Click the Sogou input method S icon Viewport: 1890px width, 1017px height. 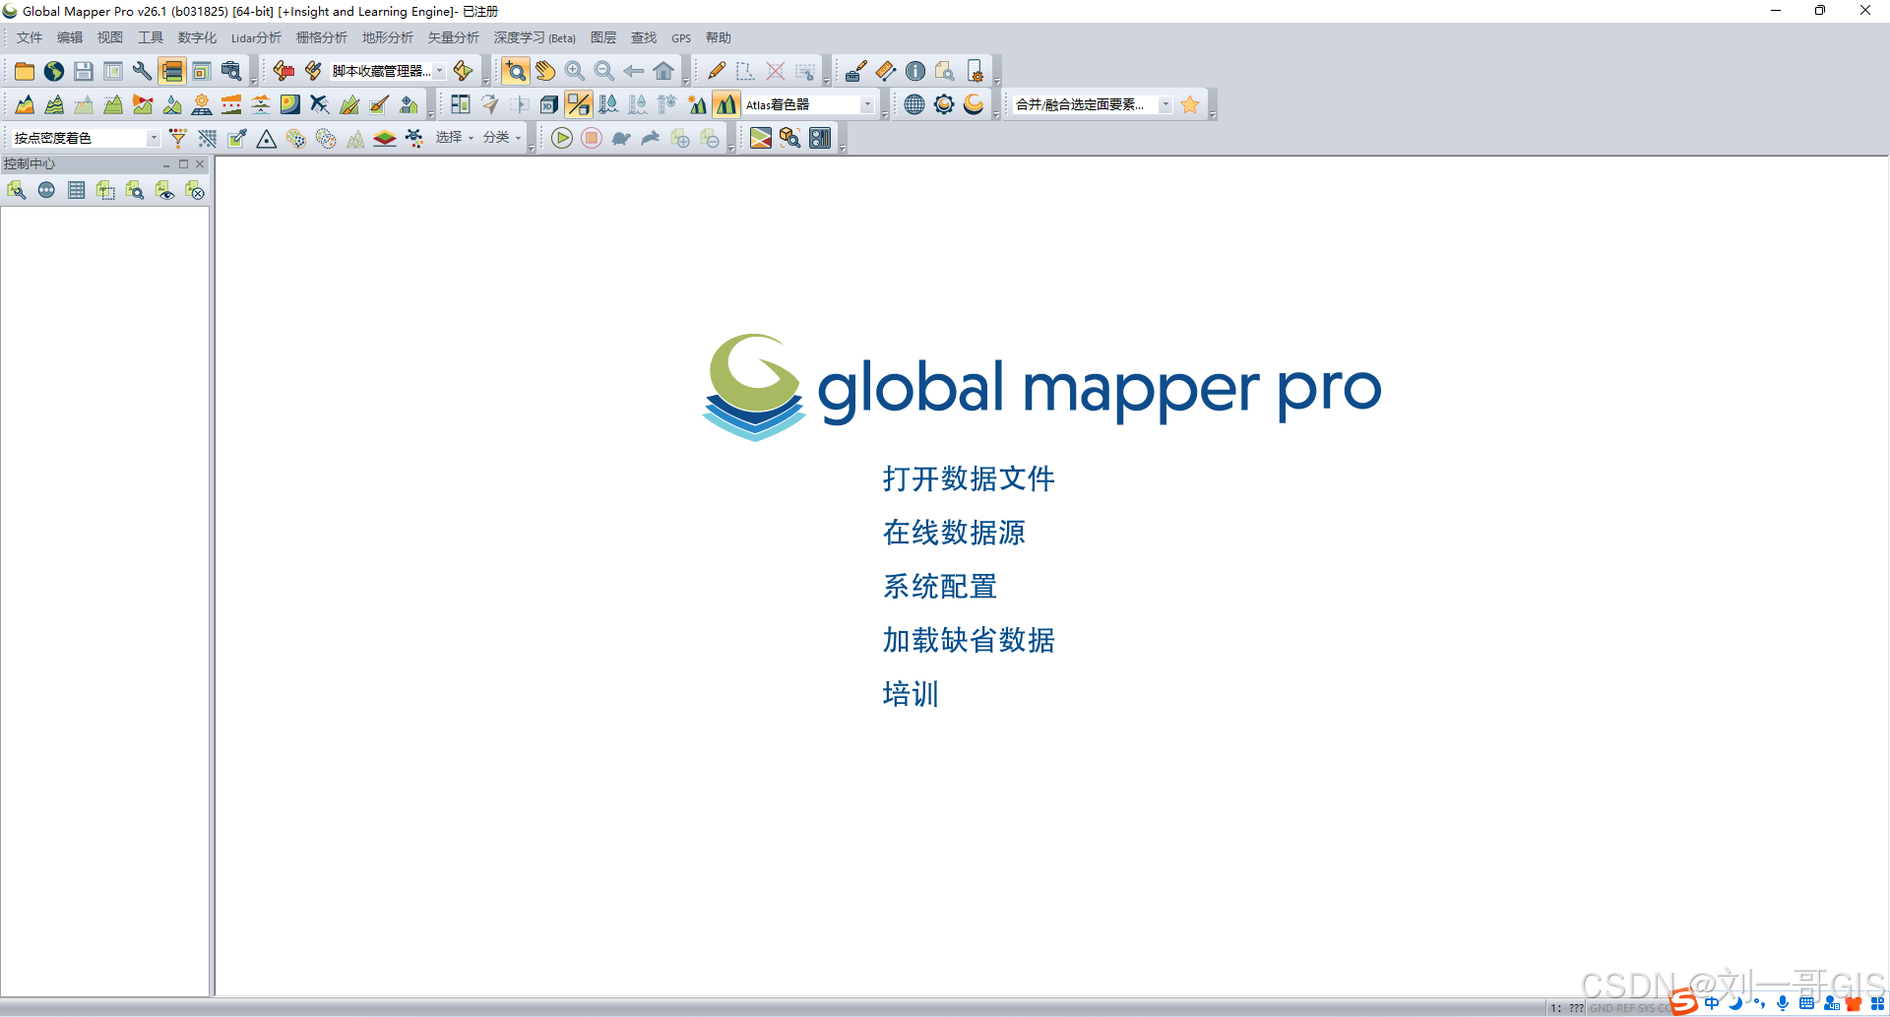click(1684, 1003)
